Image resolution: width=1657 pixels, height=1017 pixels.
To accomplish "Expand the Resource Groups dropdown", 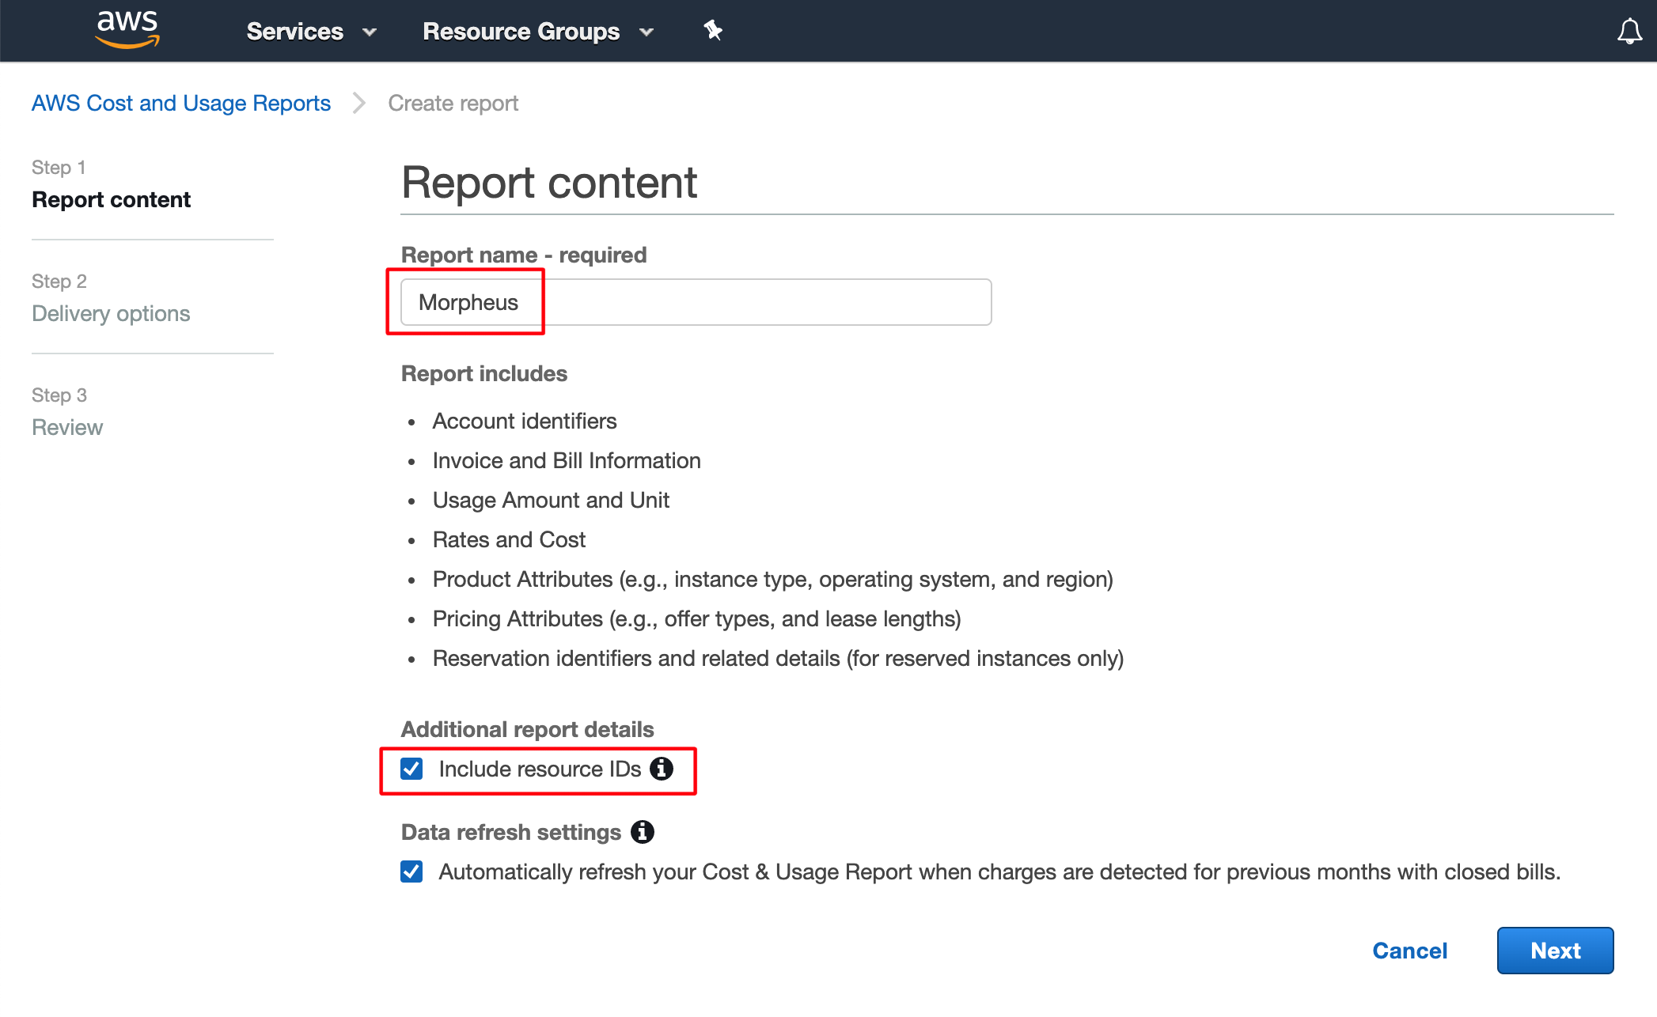I will (521, 32).
